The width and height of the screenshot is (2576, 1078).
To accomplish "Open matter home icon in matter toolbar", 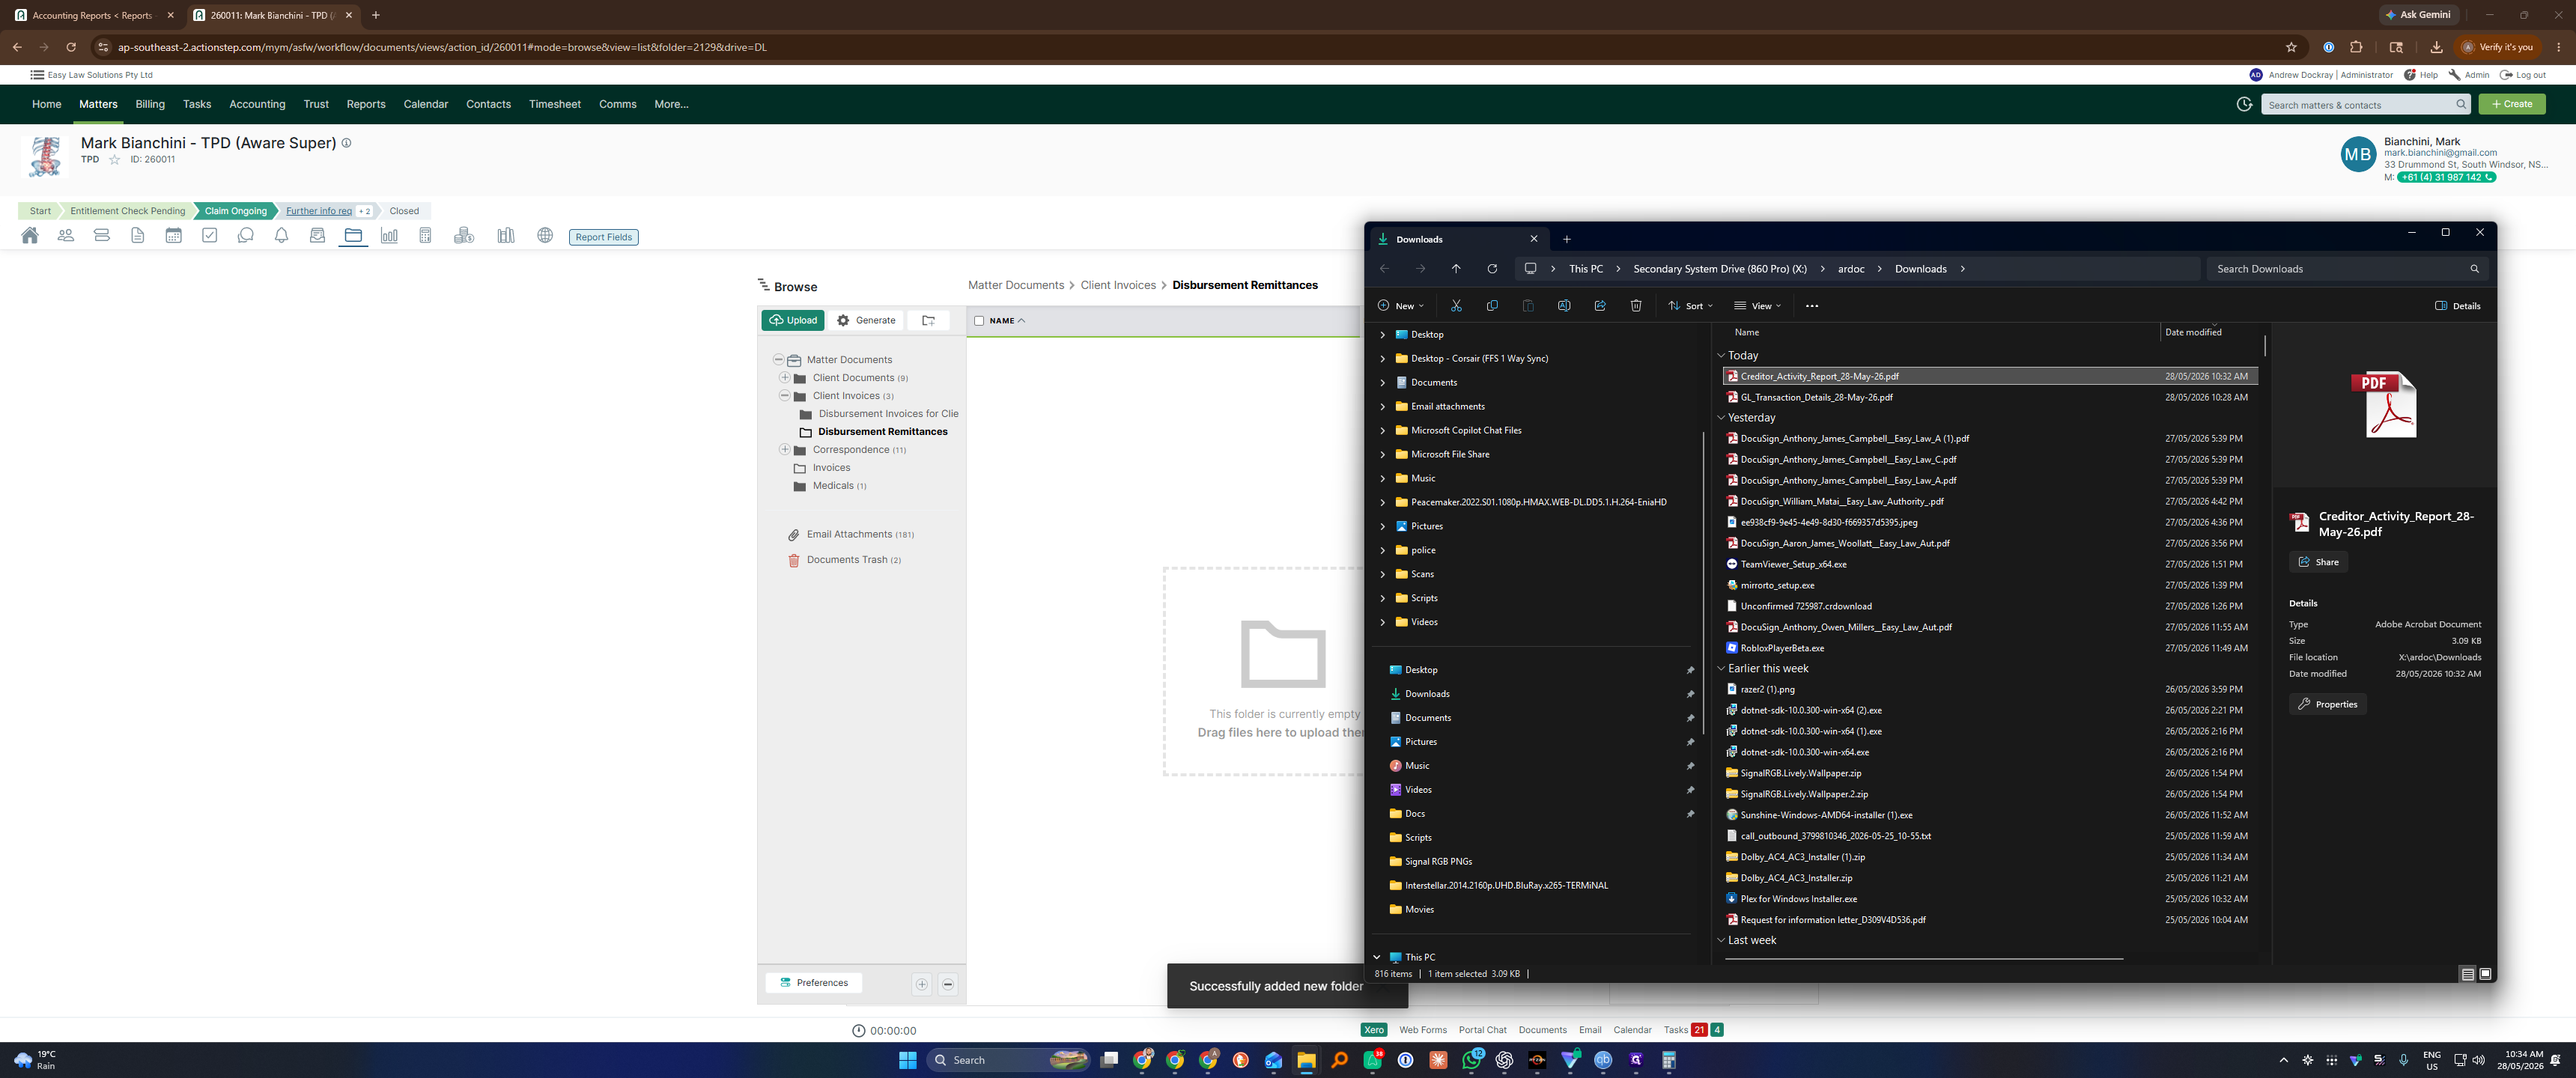I will [30, 236].
